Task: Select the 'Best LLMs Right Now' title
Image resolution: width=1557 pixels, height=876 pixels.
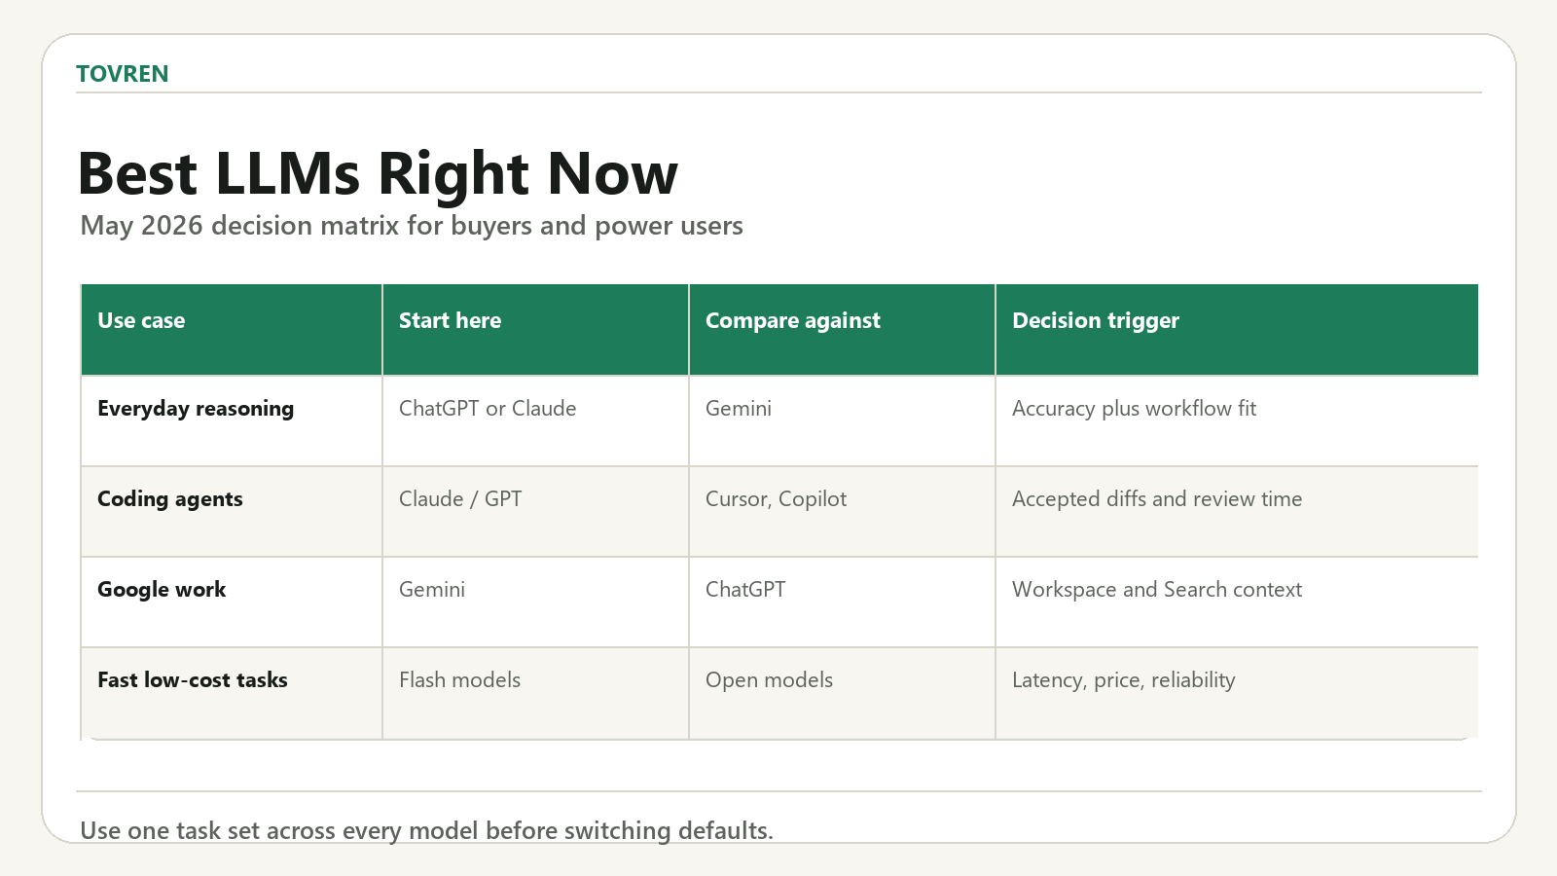Action: 378,173
